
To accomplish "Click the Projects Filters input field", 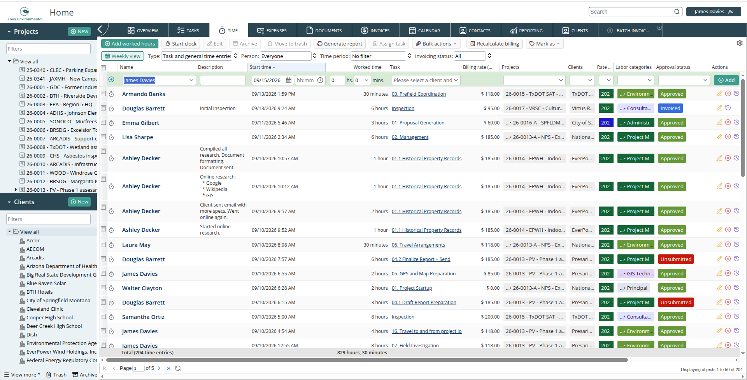I will click(48, 49).
